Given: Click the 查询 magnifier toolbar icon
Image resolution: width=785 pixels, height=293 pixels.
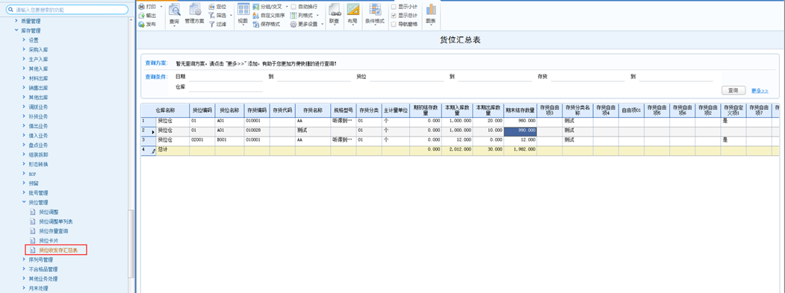Looking at the screenshot, I should tap(174, 10).
